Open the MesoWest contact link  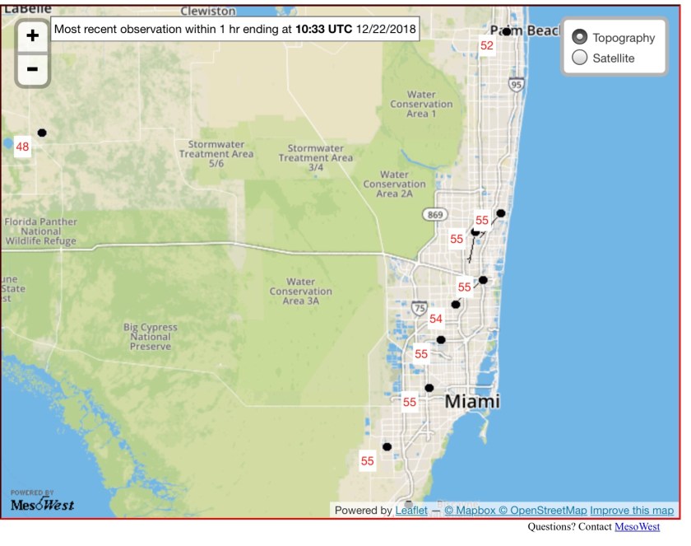coord(637,527)
